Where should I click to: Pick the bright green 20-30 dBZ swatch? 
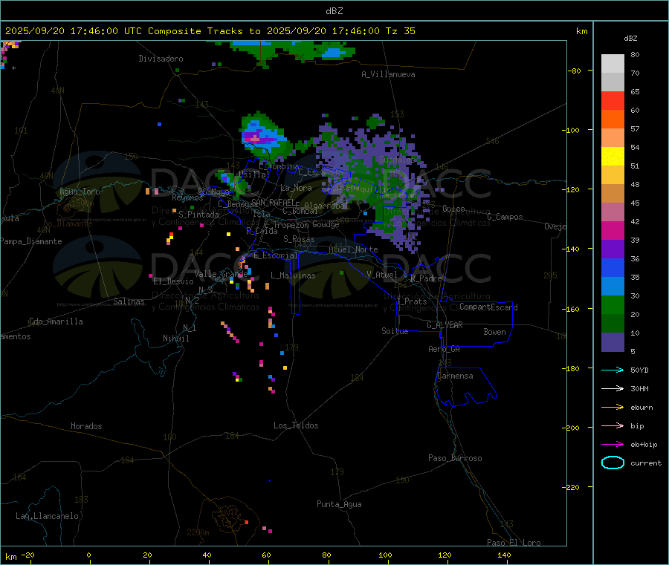613,304
